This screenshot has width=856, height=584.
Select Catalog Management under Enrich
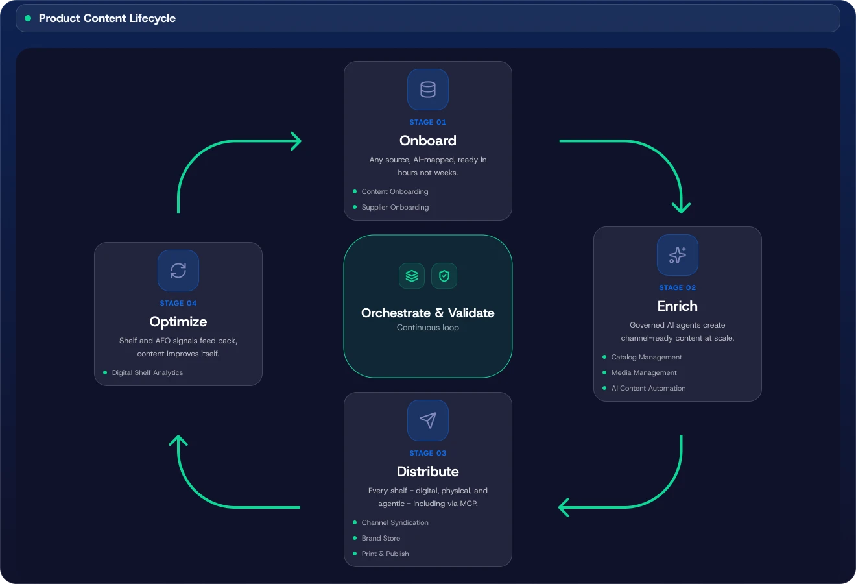pos(647,357)
